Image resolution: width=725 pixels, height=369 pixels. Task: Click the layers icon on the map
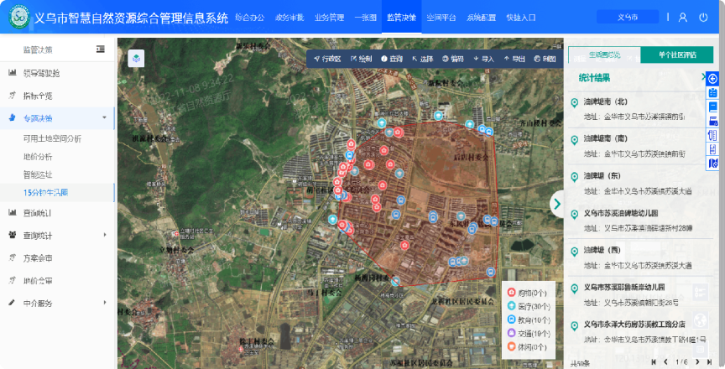click(136, 59)
